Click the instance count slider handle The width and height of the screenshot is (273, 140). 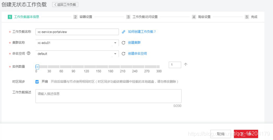37,67
